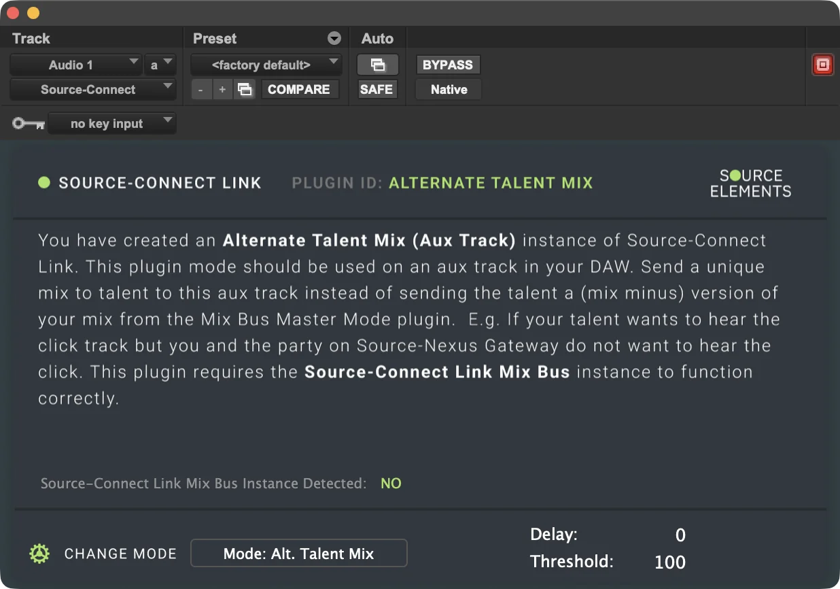
Task: Click the SOURCE-CONNECT LINK title
Action: click(x=160, y=183)
